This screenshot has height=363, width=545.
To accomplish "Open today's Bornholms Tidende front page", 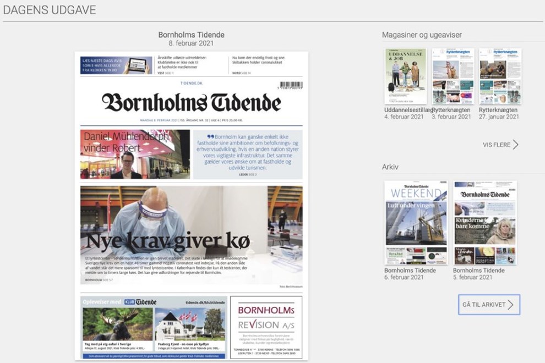I will coord(191,206).
